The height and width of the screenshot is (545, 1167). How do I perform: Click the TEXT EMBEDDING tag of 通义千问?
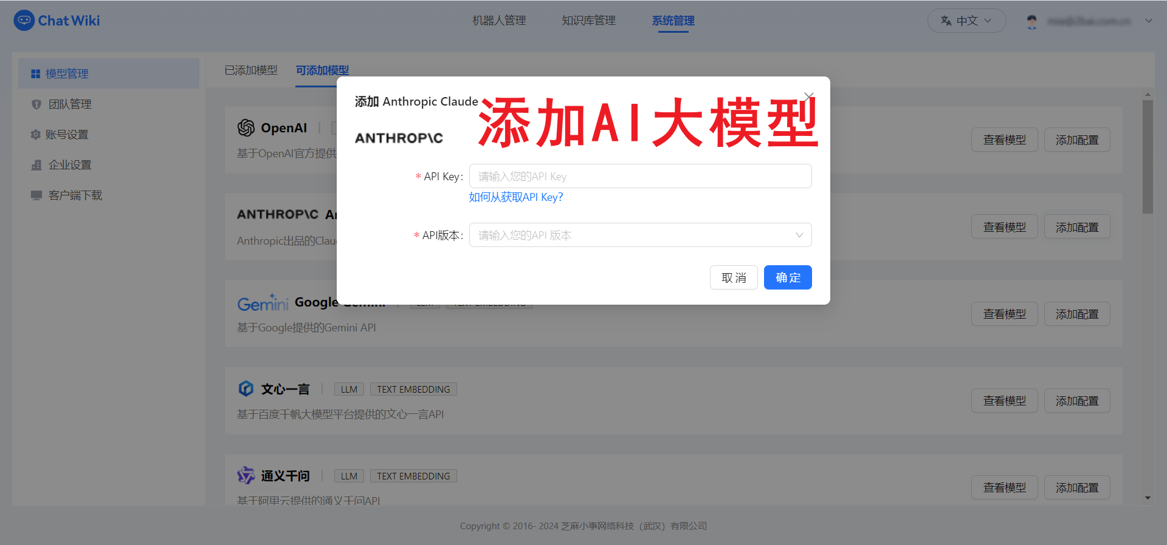pyautogui.click(x=413, y=476)
